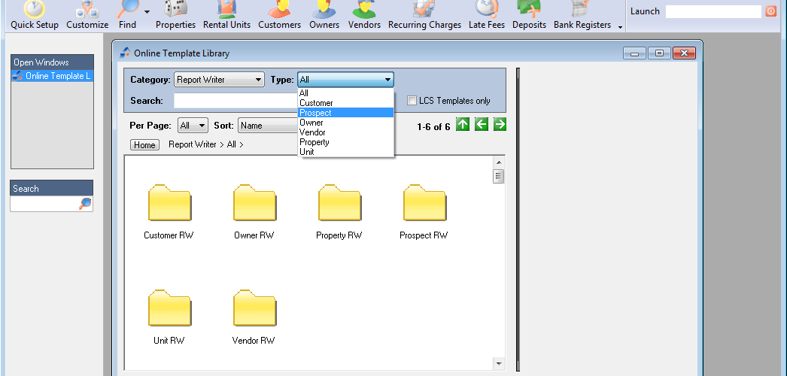Choose Owner in Type list

coord(345,123)
